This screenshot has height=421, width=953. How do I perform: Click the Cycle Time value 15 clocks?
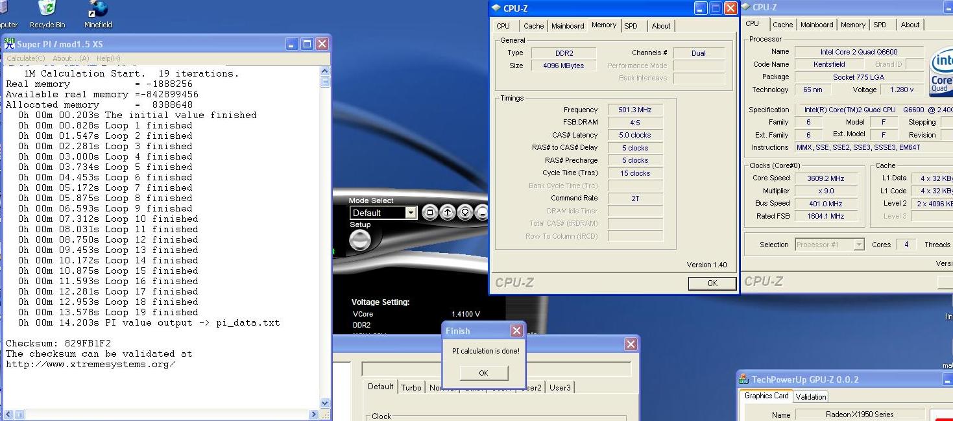pyautogui.click(x=635, y=173)
